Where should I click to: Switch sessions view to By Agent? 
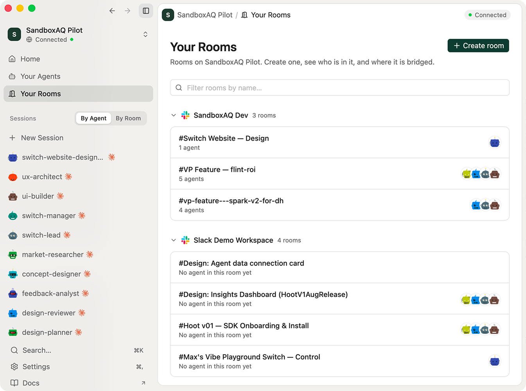click(x=93, y=118)
